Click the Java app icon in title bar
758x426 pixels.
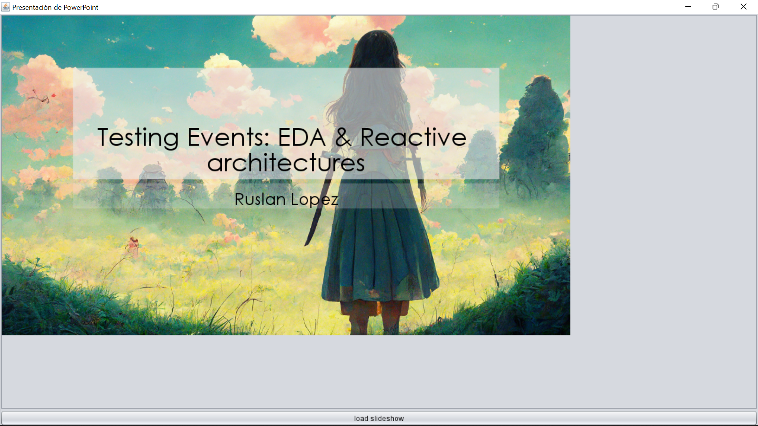coord(6,7)
